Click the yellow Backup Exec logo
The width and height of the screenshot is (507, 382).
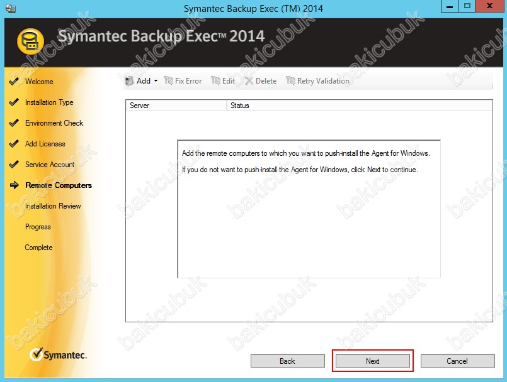(30, 41)
